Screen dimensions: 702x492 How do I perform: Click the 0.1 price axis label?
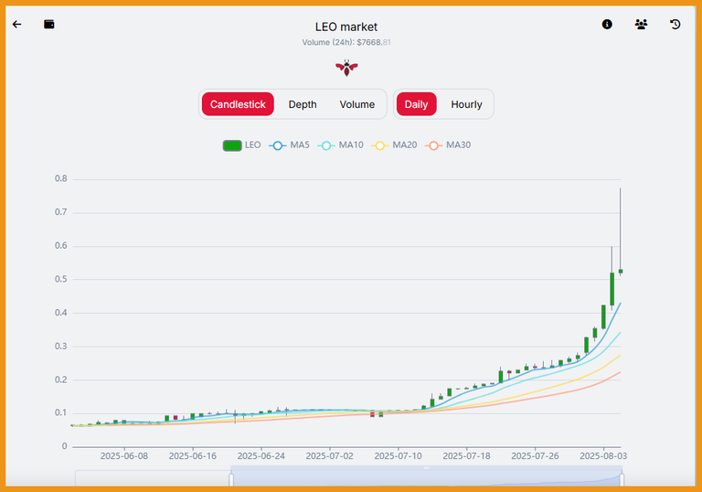pos(61,412)
